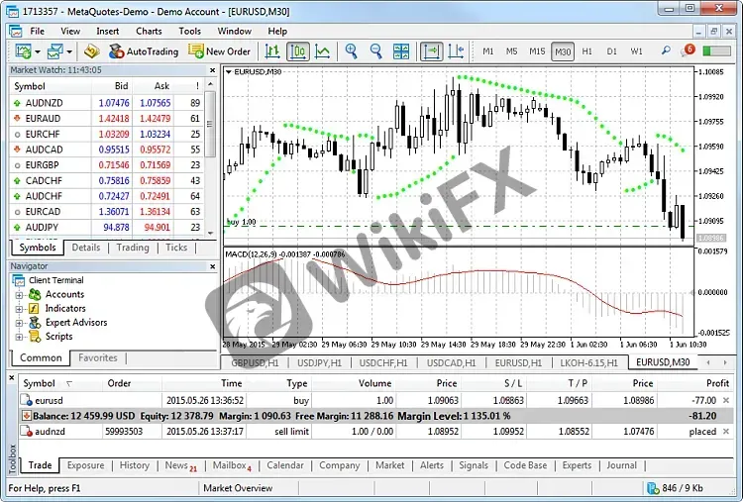Select M30 timeframe
This screenshot has width=743, height=502.
click(x=563, y=51)
